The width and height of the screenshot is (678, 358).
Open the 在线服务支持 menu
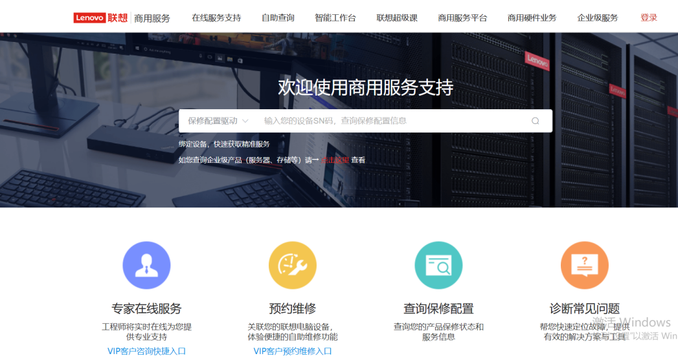[216, 17]
